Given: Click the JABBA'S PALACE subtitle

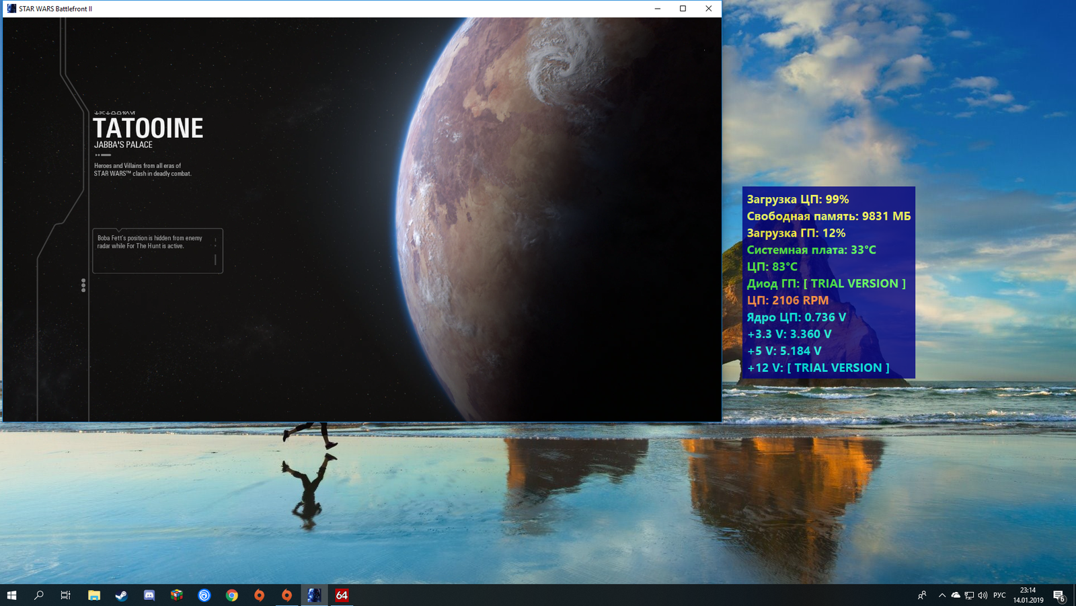Looking at the screenshot, I should 123,145.
